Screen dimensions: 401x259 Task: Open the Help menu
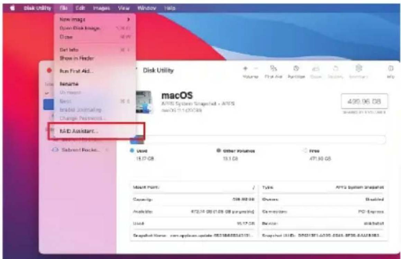(x=170, y=8)
